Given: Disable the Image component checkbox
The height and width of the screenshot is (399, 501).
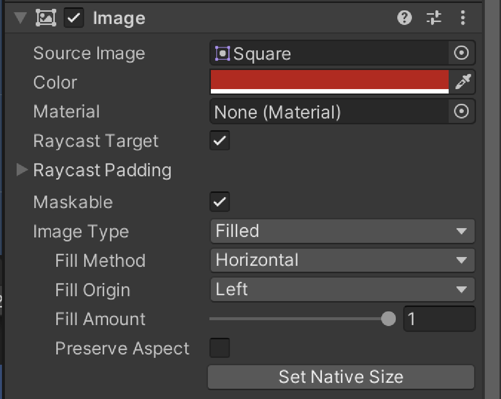Looking at the screenshot, I should [74, 19].
